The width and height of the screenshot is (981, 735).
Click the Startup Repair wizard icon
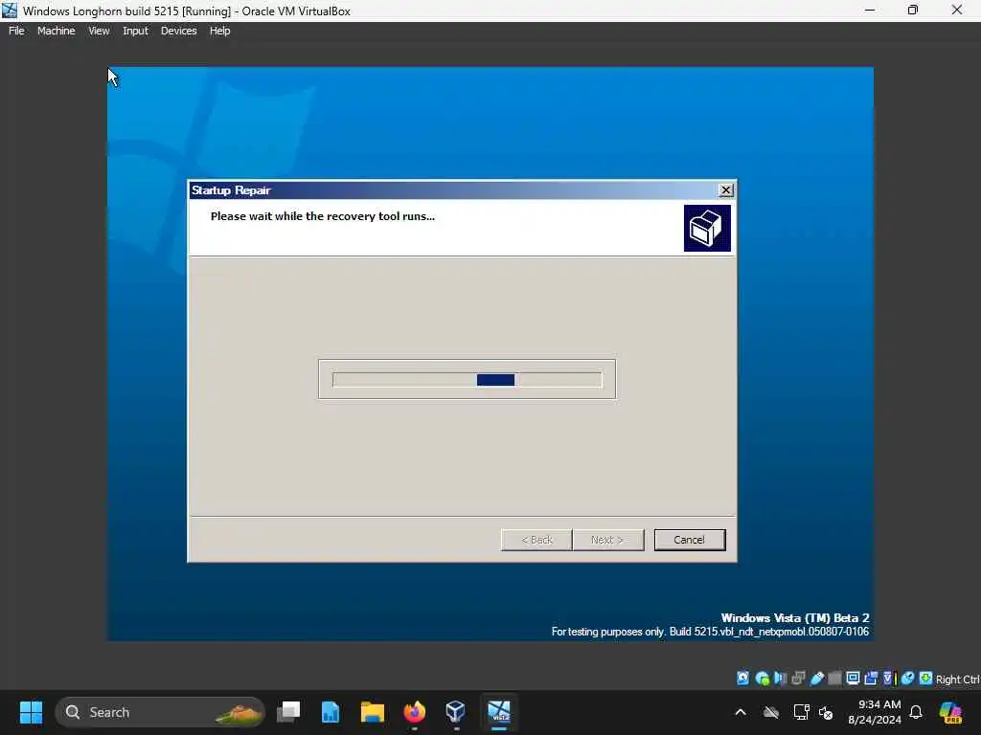coord(707,228)
